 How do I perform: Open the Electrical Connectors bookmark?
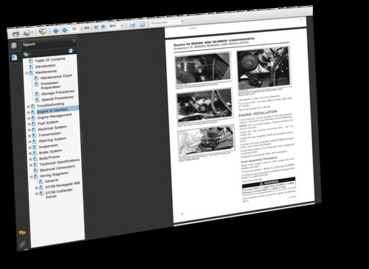point(58,168)
